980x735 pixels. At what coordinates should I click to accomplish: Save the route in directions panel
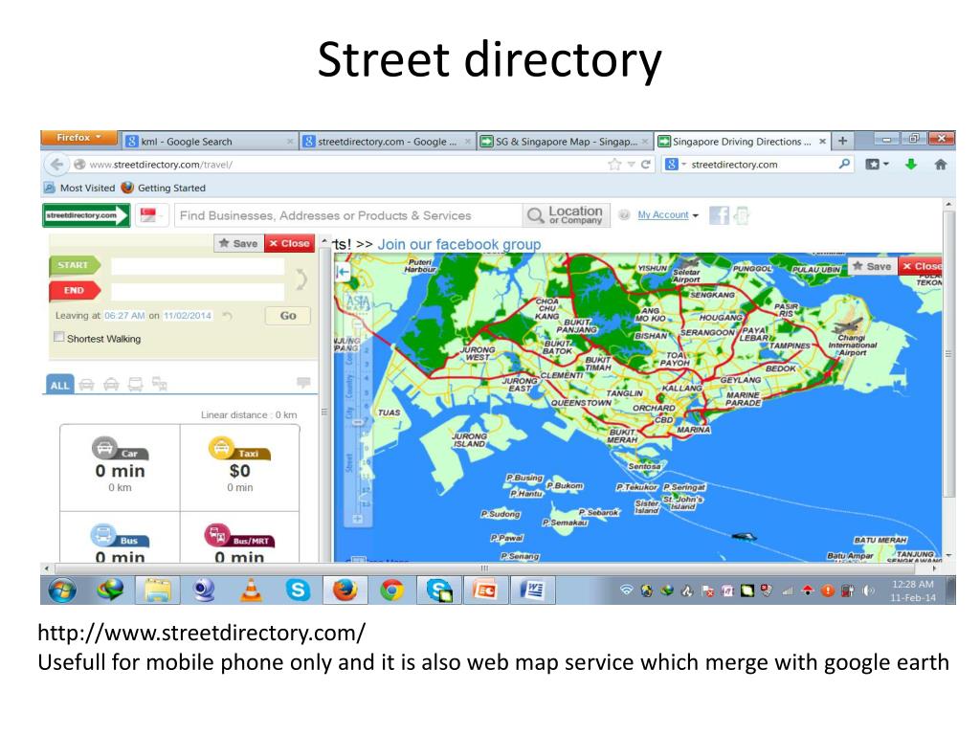click(x=238, y=244)
